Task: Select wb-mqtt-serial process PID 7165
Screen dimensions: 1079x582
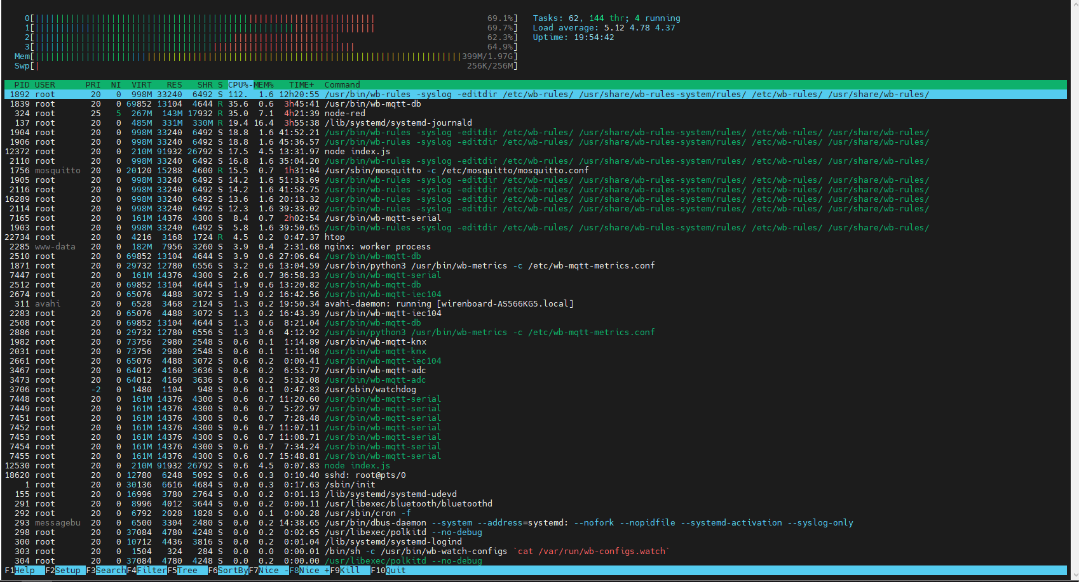Action: 536,218
